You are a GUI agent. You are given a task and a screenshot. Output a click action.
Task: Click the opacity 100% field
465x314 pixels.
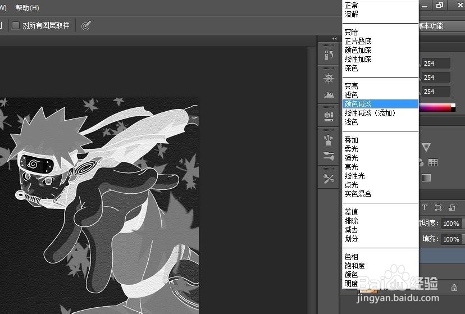[452, 224]
